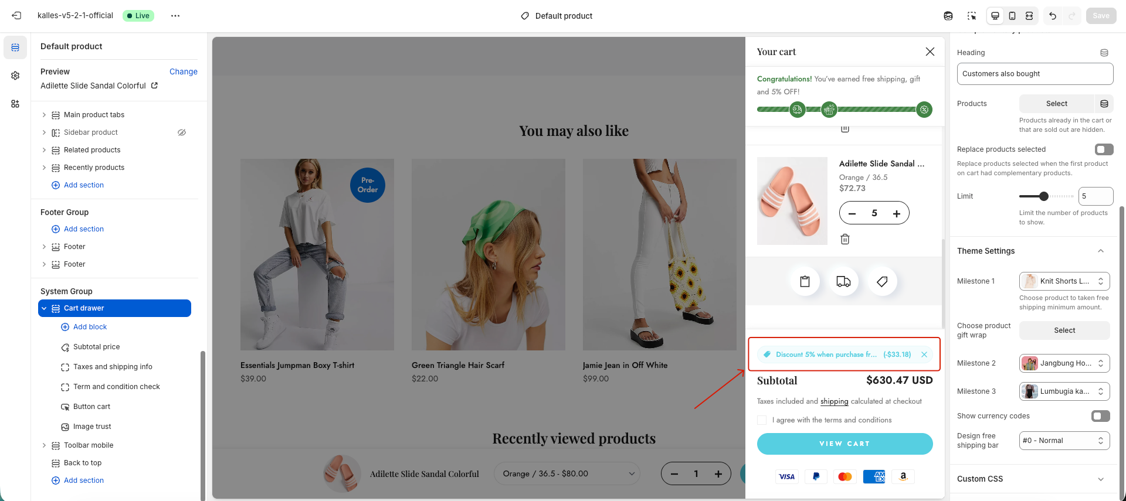Select Subtotal price block in sidebar

(x=96, y=347)
